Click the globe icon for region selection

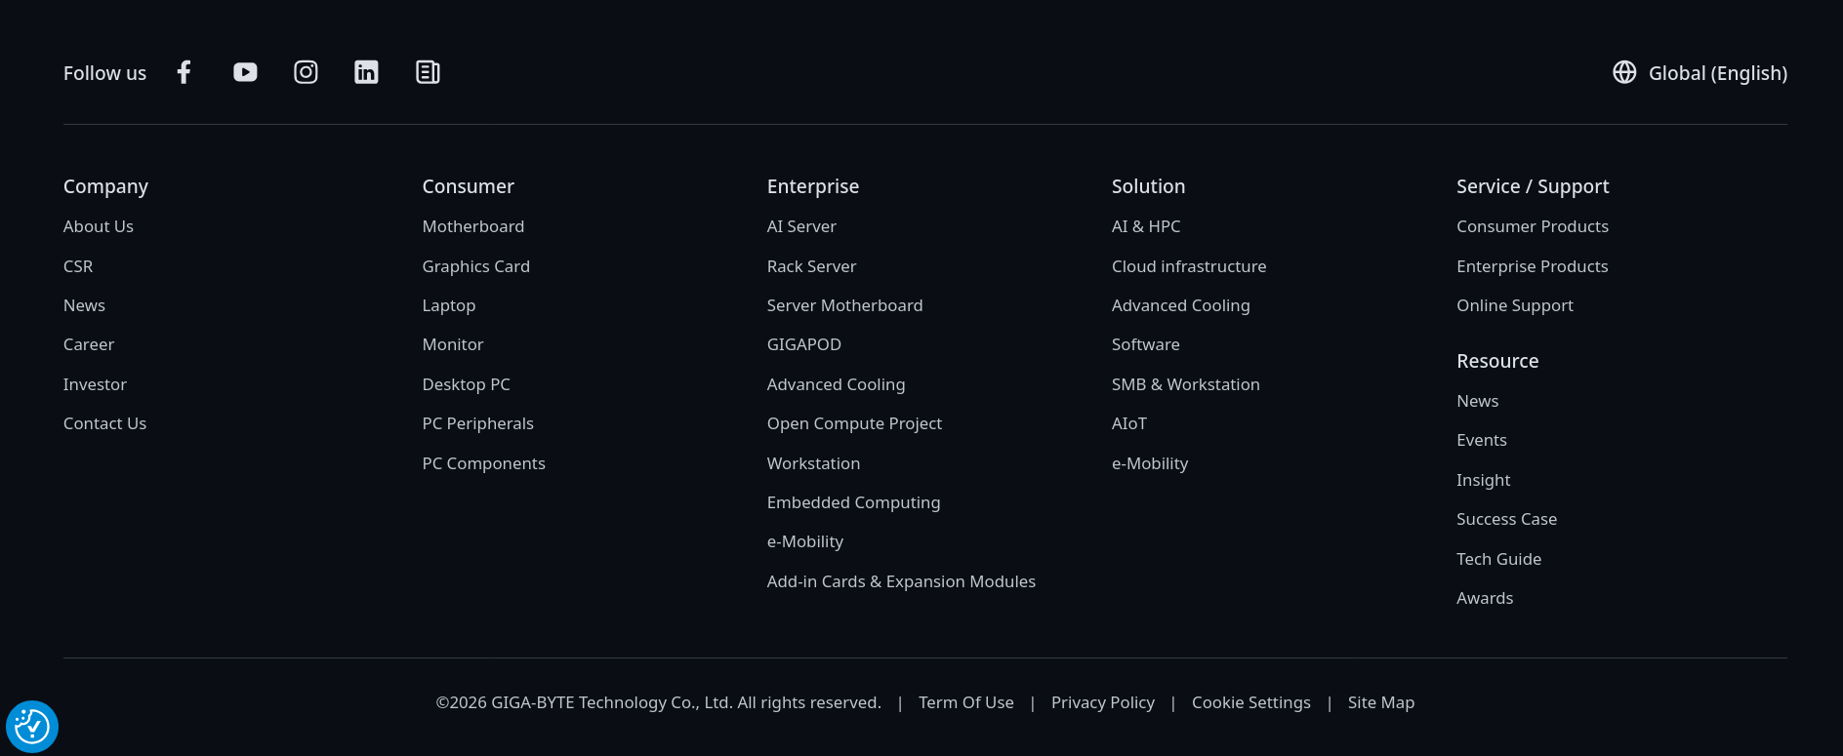(1623, 72)
